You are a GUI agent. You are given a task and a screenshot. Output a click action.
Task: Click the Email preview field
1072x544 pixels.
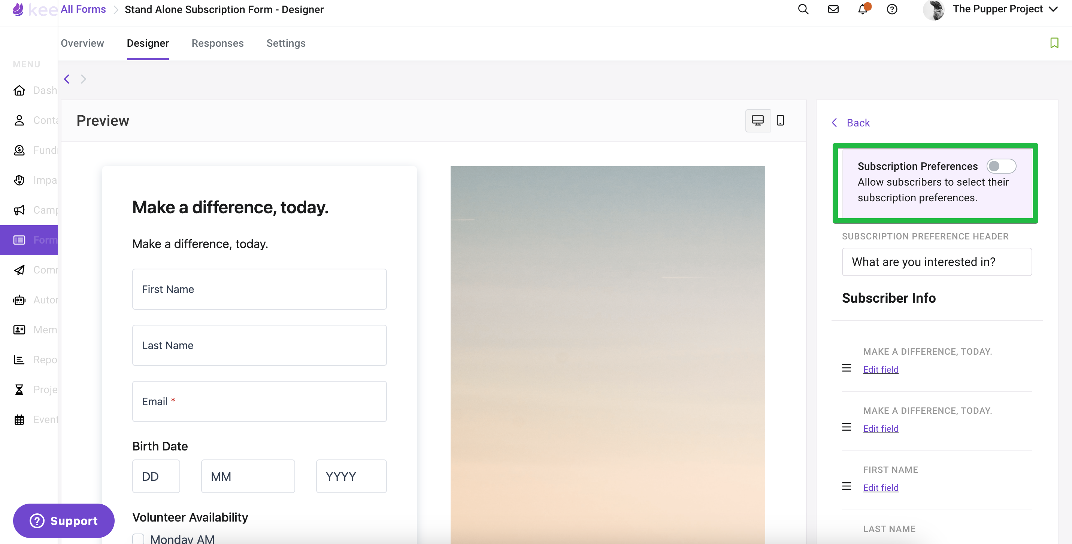coord(259,401)
